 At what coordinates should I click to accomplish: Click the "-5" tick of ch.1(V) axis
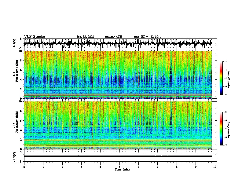coord(20,48)
